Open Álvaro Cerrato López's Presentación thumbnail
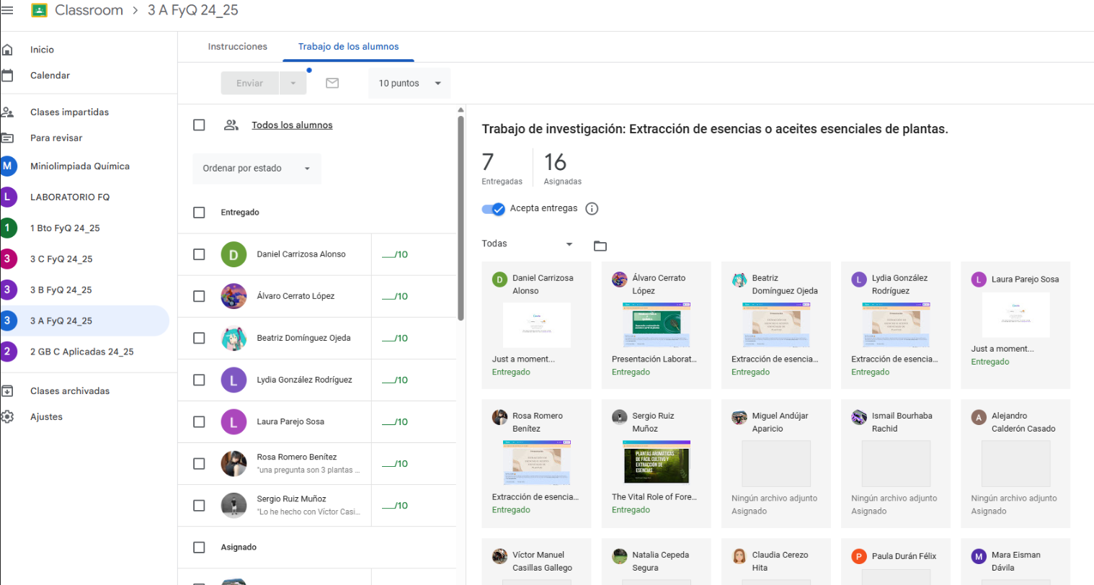Viewport: 1094px width, 585px height. tap(656, 325)
